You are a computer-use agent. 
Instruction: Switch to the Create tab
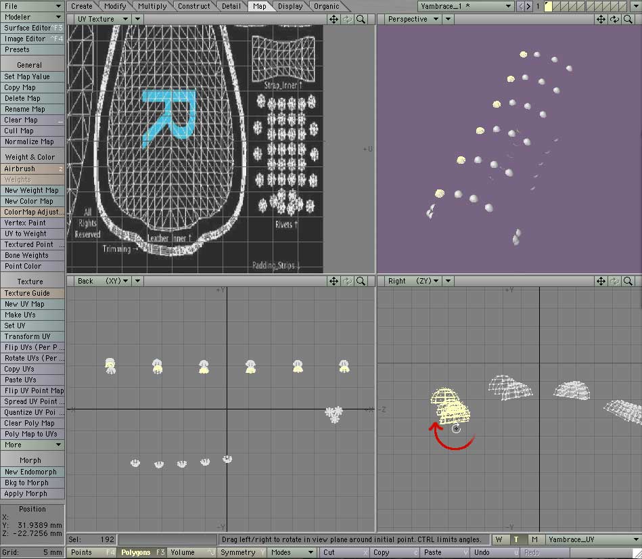point(82,6)
